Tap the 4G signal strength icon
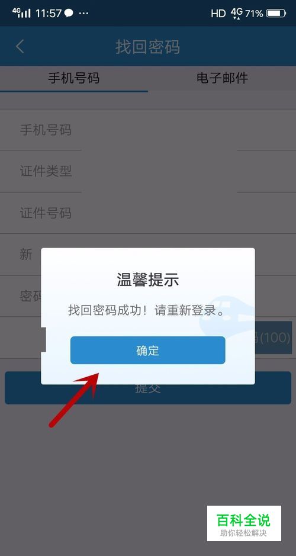Image resolution: width=296 pixels, height=556 pixels. [x=21, y=13]
